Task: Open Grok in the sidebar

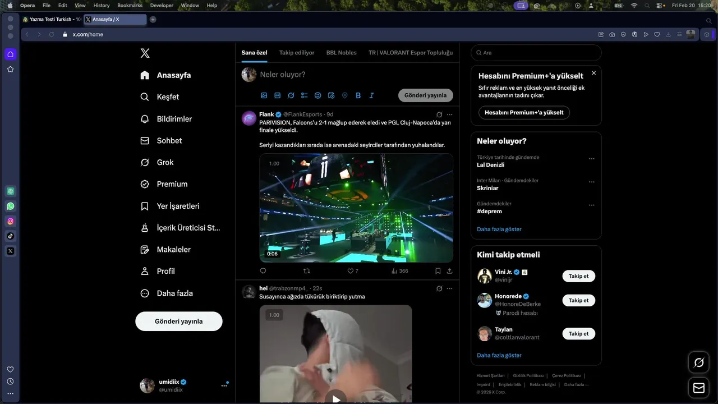Action: point(157,162)
